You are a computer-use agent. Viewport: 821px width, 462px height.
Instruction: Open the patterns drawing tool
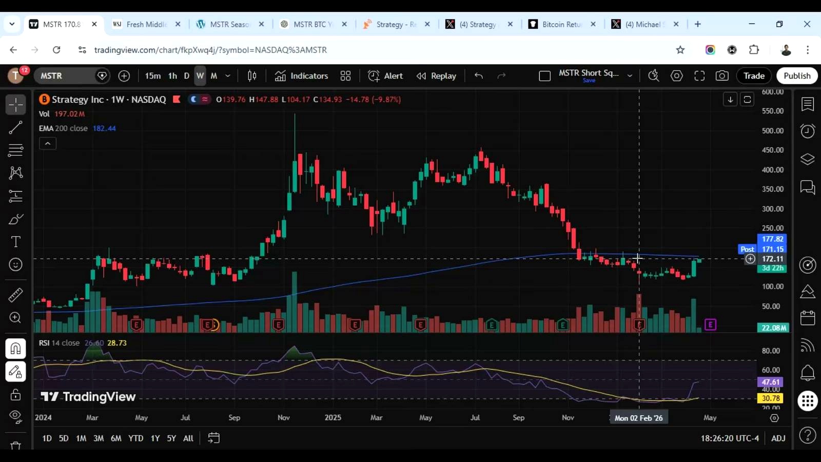15,173
